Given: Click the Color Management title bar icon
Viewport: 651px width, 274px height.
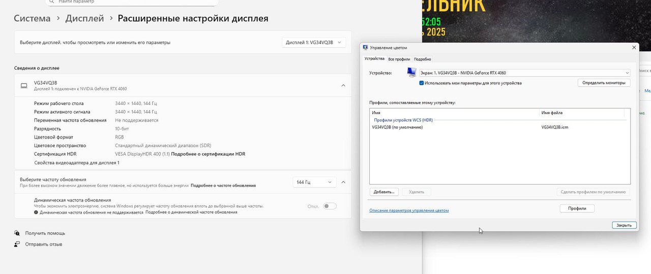Looking at the screenshot, I should pyautogui.click(x=365, y=47).
